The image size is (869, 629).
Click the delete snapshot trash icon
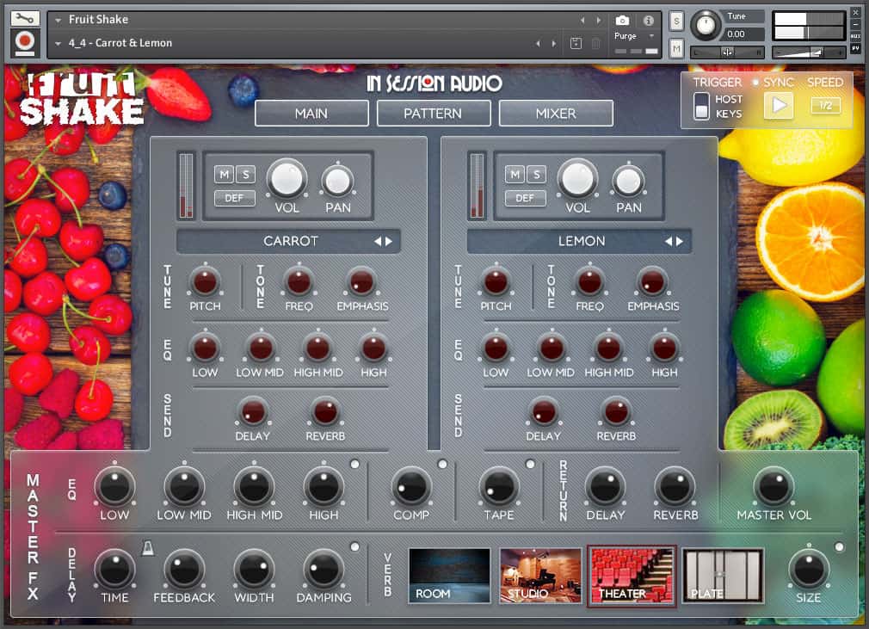(595, 43)
